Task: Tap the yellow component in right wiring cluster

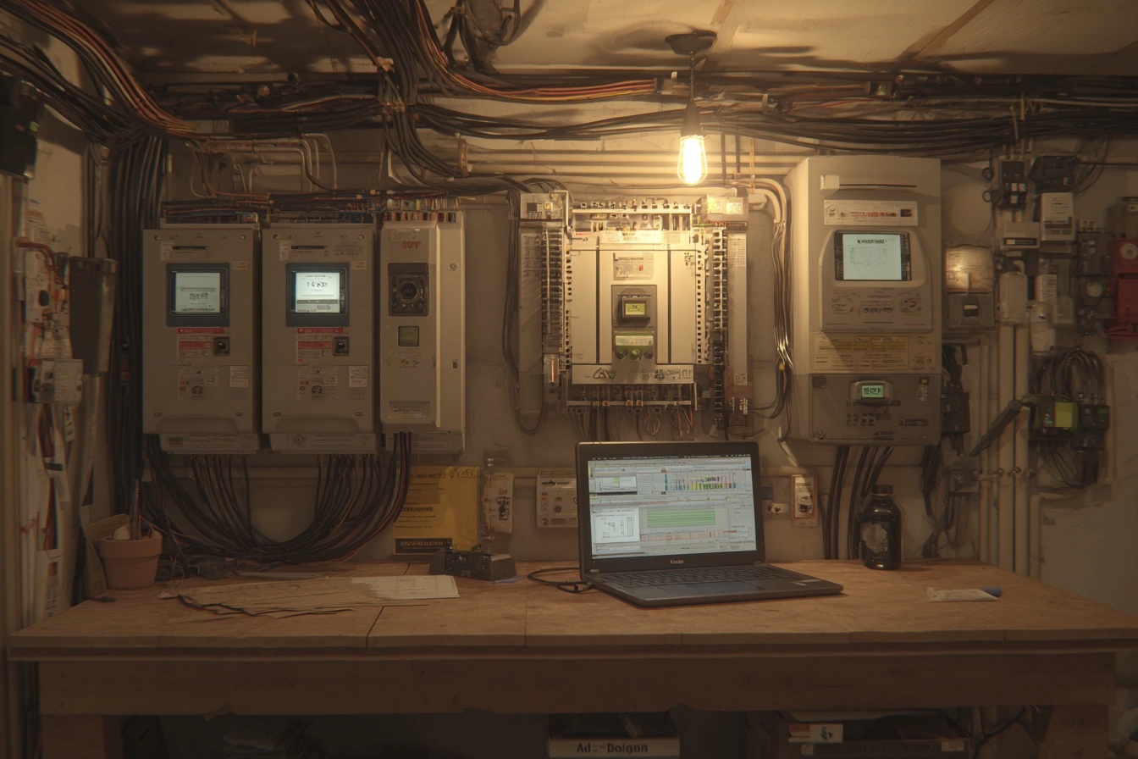Action: coord(1063,414)
